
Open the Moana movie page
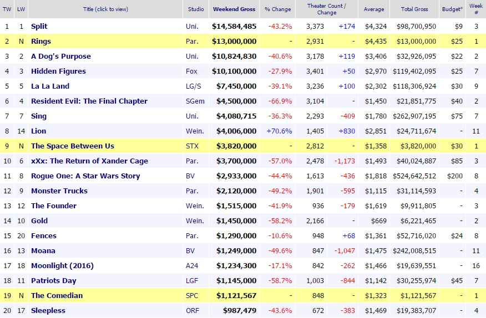(43, 251)
